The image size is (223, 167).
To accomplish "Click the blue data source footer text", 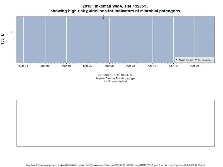I will pyautogui.click(x=115, y=165).
